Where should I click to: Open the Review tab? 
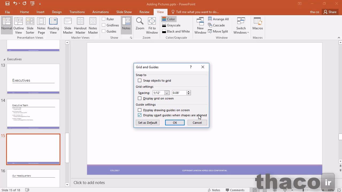(144, 12)
